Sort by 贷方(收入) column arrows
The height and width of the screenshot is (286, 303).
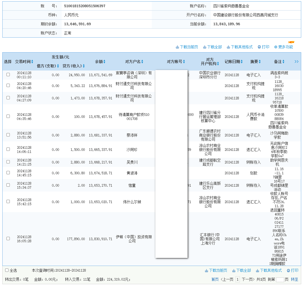click(x=84, y=66)
